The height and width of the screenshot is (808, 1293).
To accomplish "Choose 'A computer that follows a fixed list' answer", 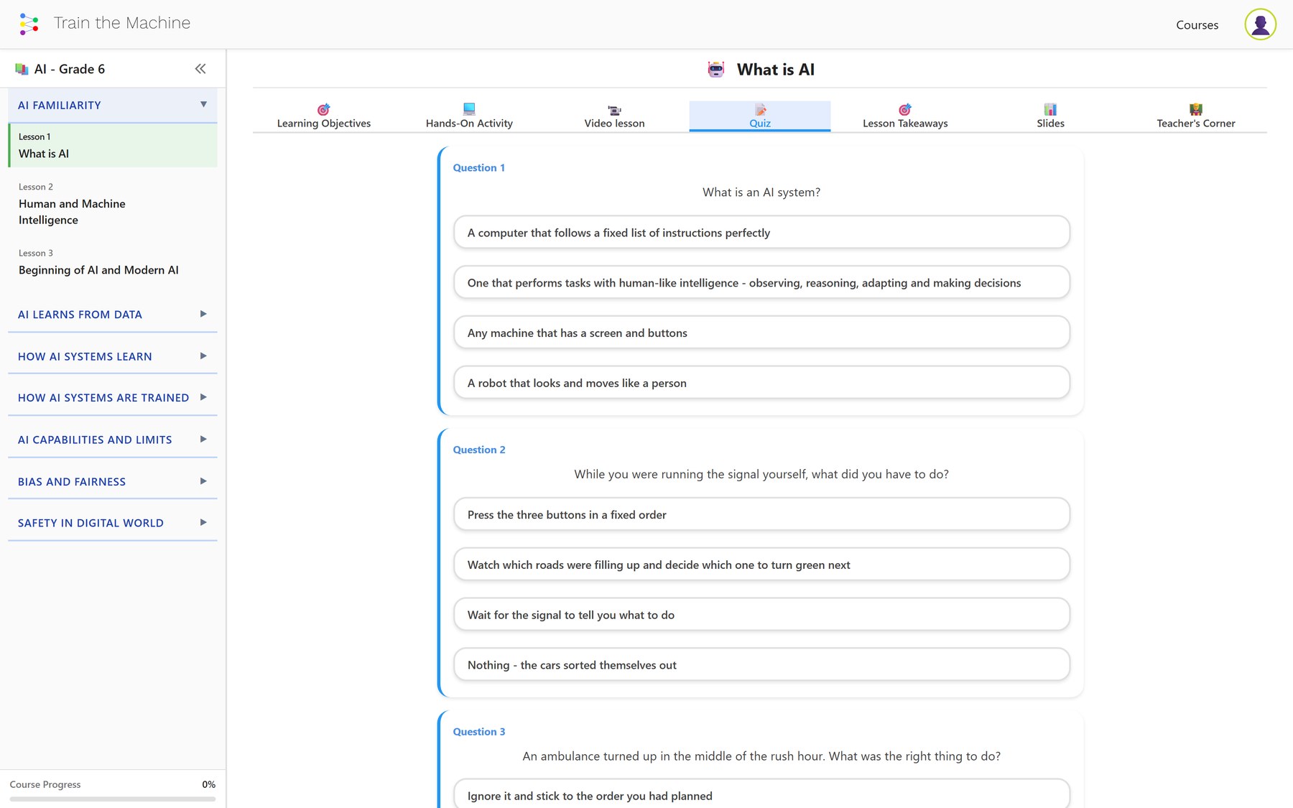I will (761, 233).
